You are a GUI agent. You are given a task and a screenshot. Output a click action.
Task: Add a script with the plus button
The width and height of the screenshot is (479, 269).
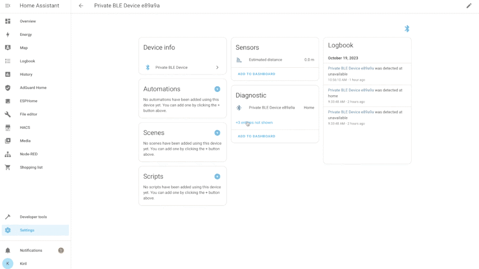pyautogui.click(x=217, y=177)
